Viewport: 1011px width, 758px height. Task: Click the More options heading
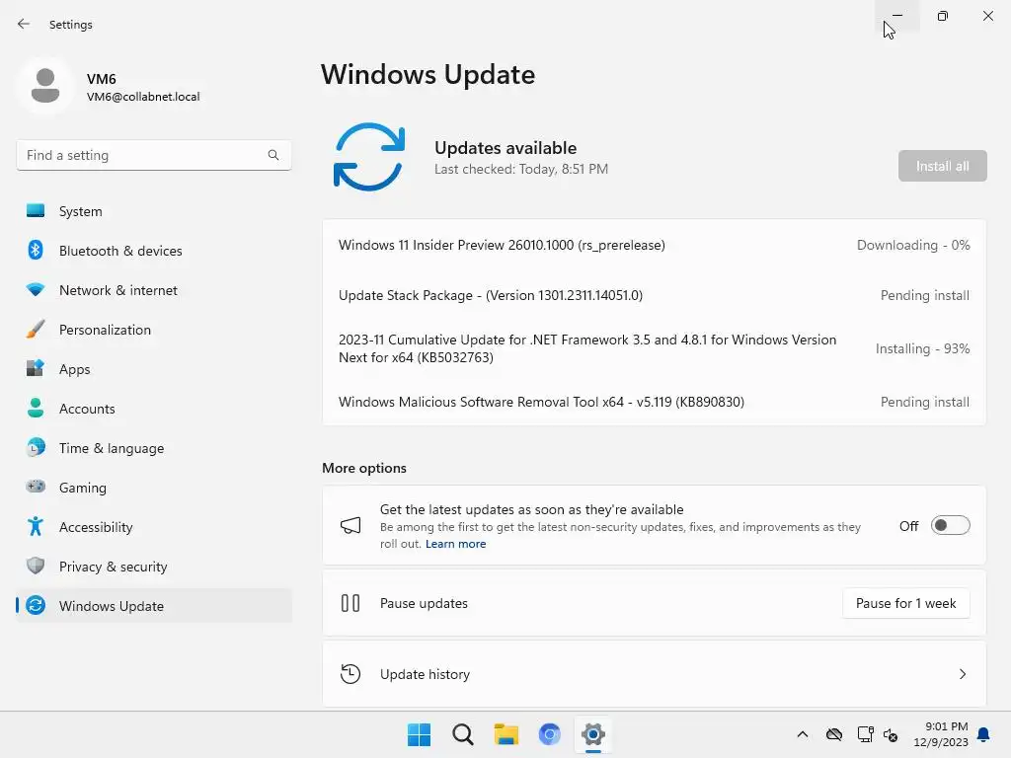tap(363, 468)
